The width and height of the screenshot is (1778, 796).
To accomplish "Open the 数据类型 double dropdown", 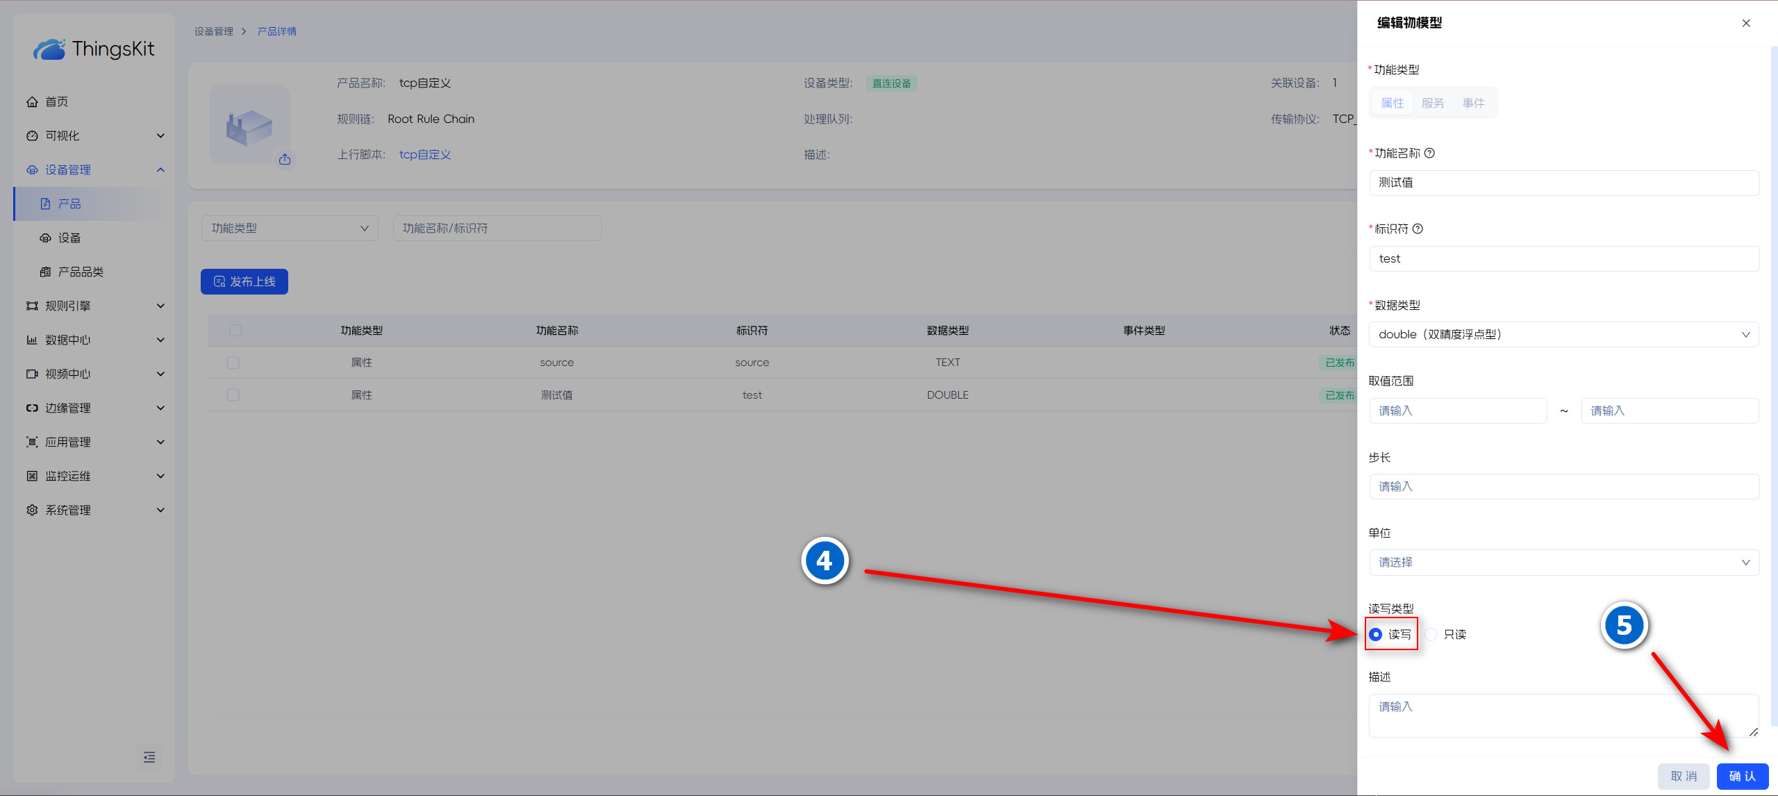I will [x=1563, y=334].
